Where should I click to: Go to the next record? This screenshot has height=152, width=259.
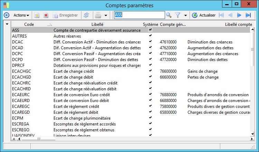tap(239, 15)
